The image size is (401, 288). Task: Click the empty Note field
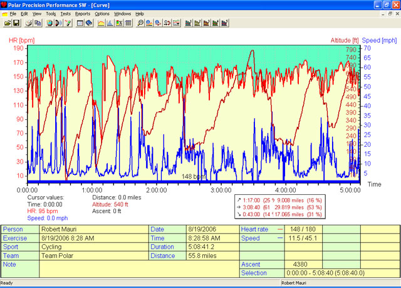139,269
